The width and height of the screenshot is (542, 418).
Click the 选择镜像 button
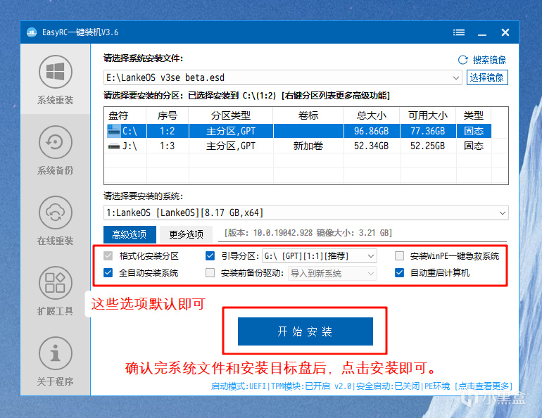(x=487, y=77)
